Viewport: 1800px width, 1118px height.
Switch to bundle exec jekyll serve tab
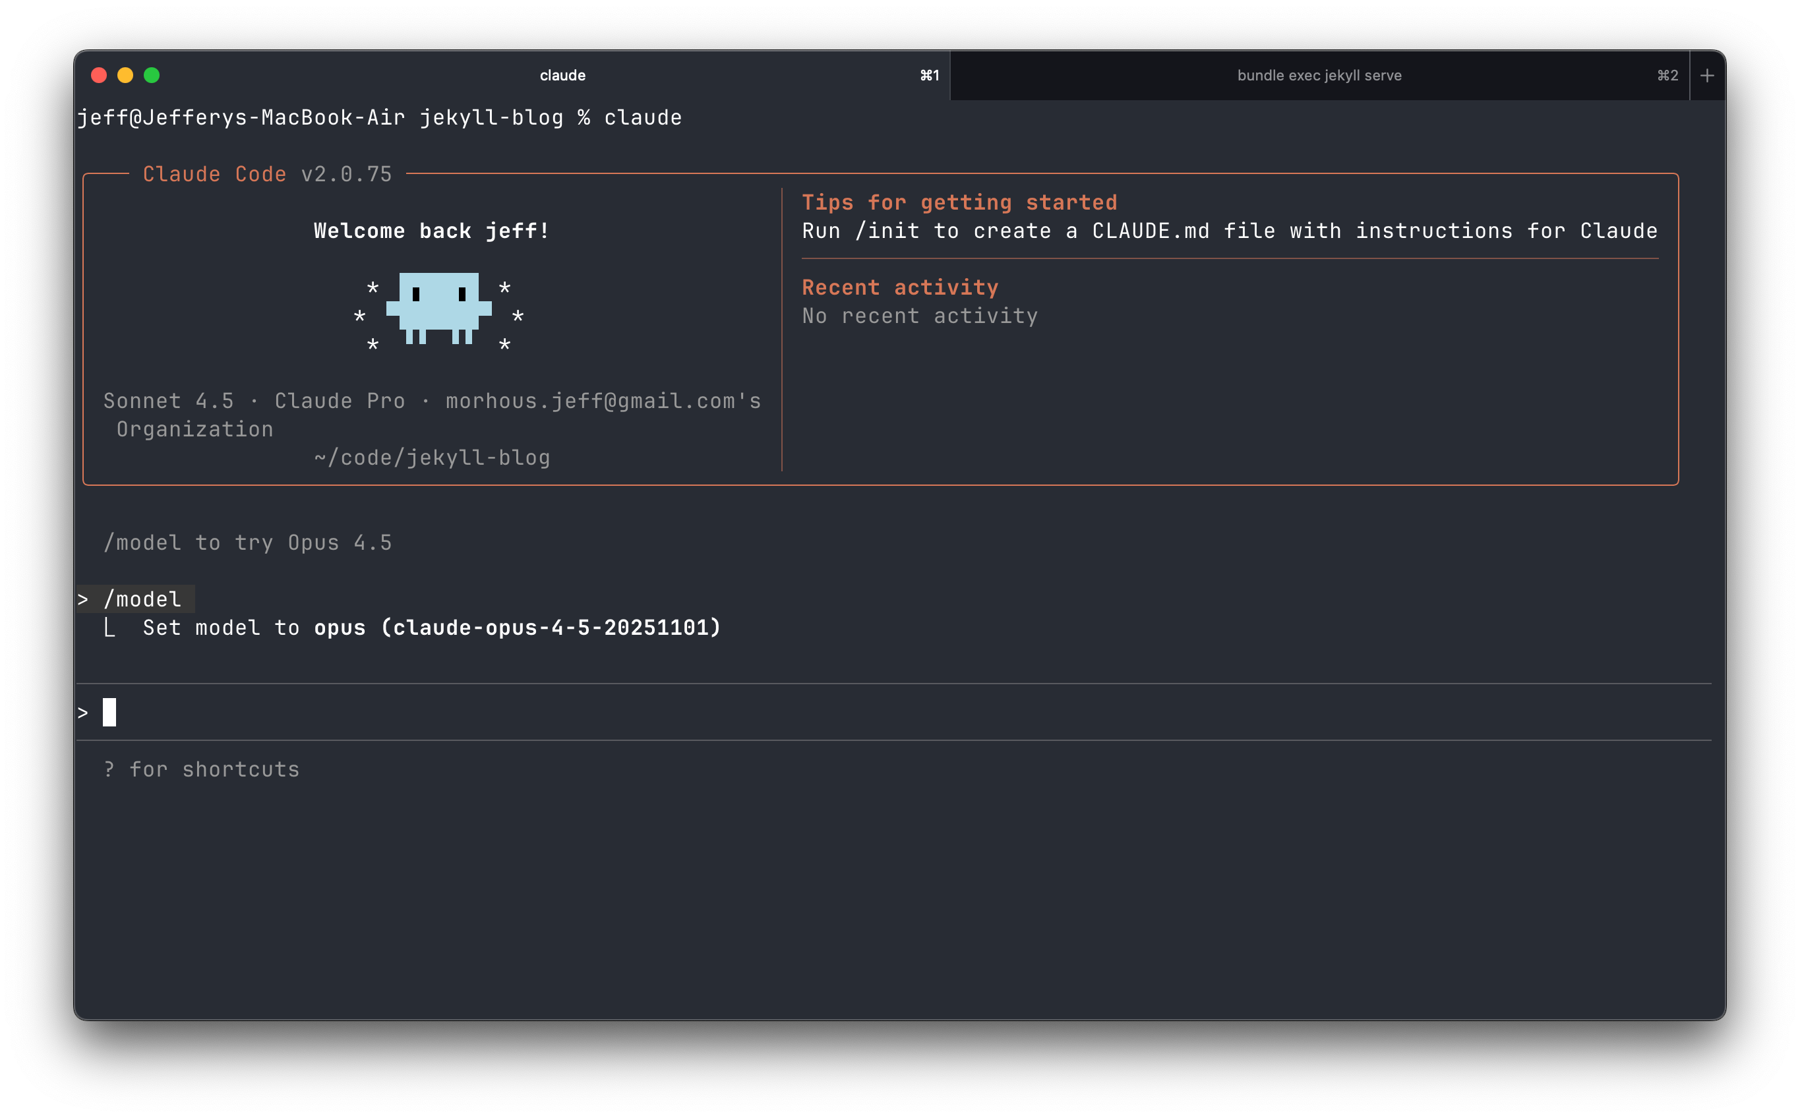pyautogui.click(x=1319, y=75)
